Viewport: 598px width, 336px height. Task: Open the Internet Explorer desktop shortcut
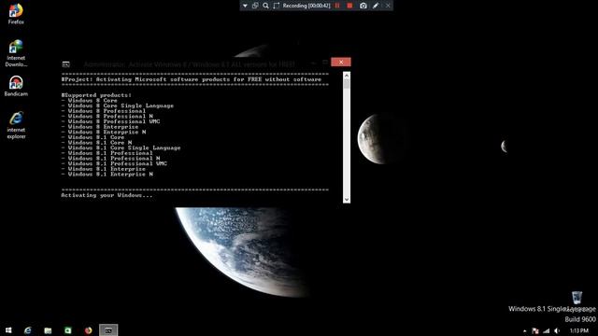16,125
